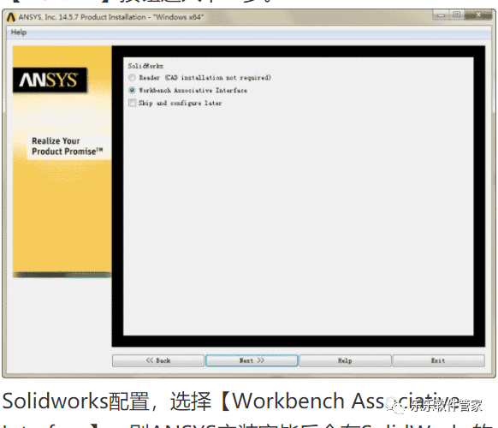This screenshot has width=498, height=428.
Task: Click the Next >> button
Action: click(x=252, y=360)
